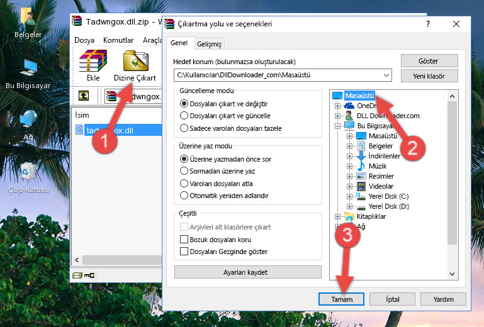
Task: Confirm extraction with Tamam button
Action: tap(341, 299)
